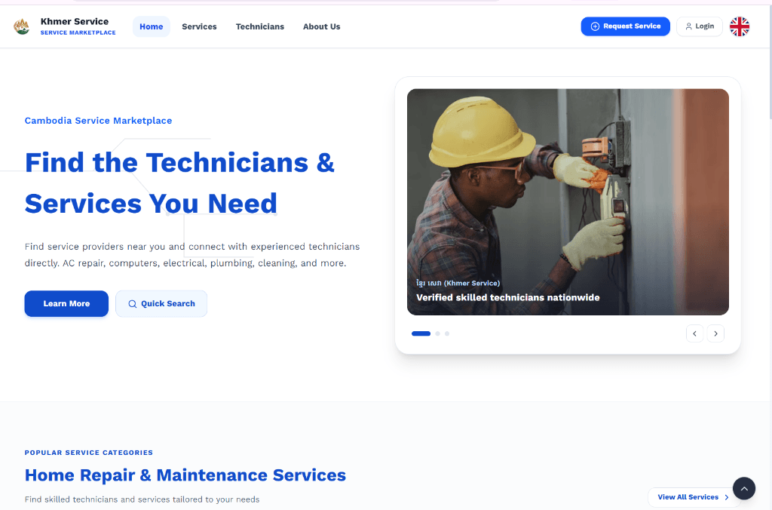Go to previous carousel slide
This screenshot has height=510, width=772.
(x=694, y=333)
